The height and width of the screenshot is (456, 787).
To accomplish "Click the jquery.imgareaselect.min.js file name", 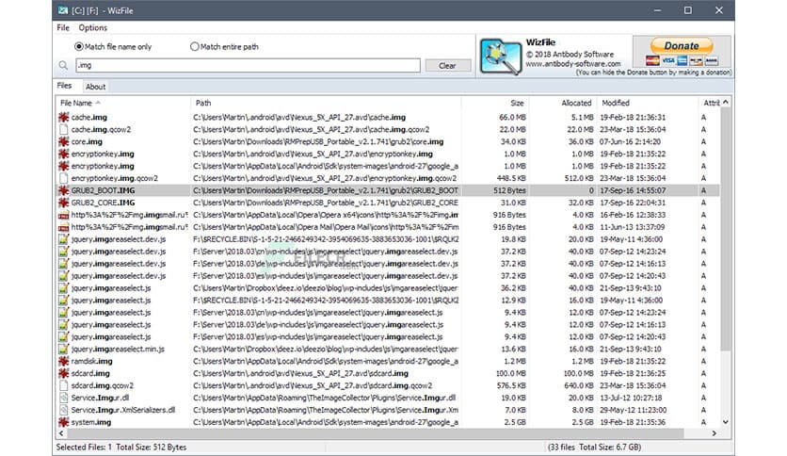I will pos(118,349).
